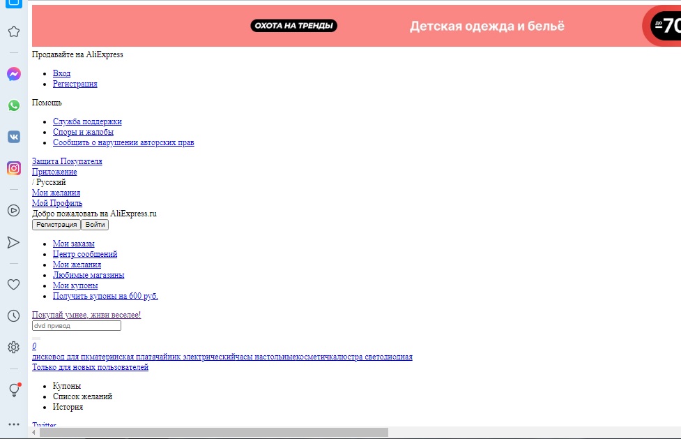
Task: Open Messenger in the sidebar
Action: (x=14, y=74)
